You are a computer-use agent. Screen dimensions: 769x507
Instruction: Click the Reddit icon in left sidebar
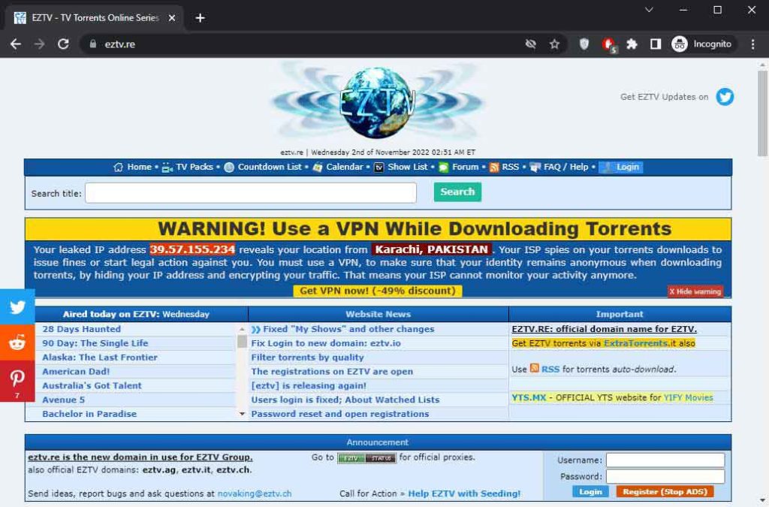click(17, 343)
